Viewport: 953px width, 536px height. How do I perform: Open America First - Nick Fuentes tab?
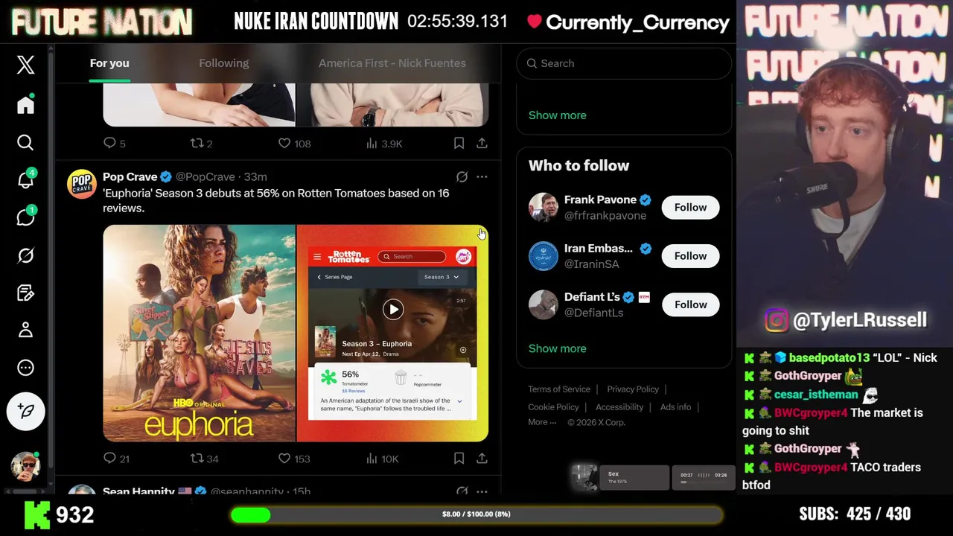coord(392,63)
